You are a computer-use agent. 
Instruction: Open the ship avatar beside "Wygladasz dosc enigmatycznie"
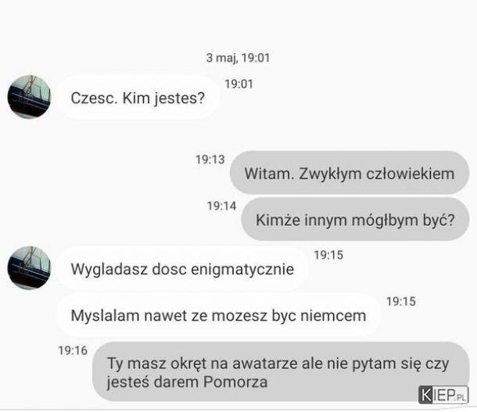(29, 268)
